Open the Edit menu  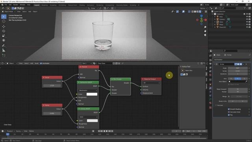(10, 5)
